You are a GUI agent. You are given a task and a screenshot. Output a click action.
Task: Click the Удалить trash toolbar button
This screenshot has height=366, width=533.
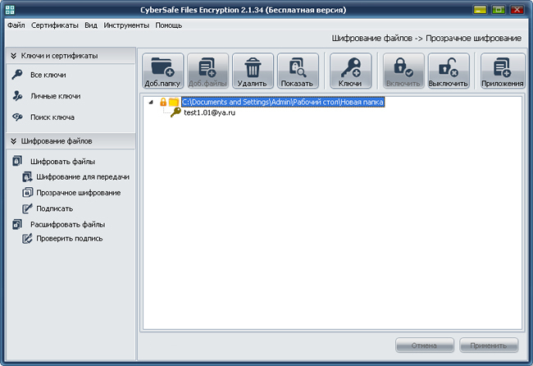pyautogui.click(x=253, y=71)
